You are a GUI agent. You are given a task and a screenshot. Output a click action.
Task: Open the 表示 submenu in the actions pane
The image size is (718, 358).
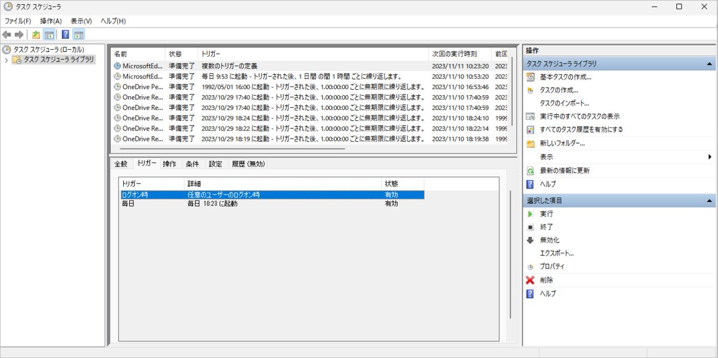click(546, 157)
